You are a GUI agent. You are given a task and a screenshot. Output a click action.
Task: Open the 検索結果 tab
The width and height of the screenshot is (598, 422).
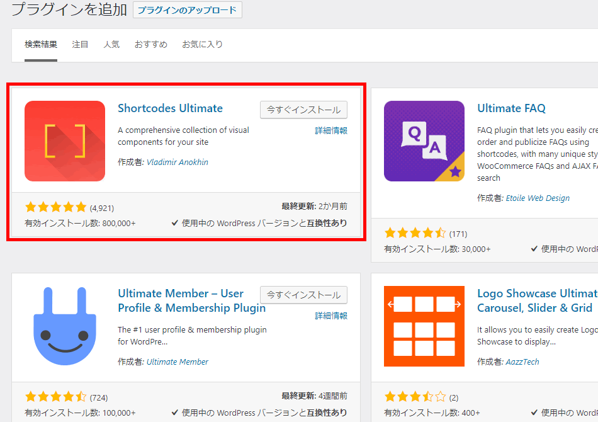click(41, 45)
